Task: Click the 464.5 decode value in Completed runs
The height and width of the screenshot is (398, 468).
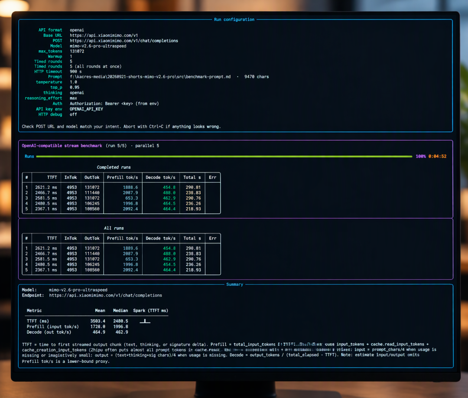Action: (x=169, y=204)
